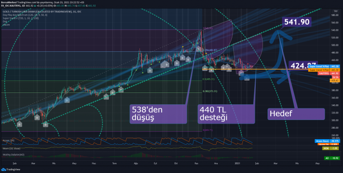Screen dimensions: 343x173
Task: Click the Eyl month label on time axis
Action: [155, 163]
